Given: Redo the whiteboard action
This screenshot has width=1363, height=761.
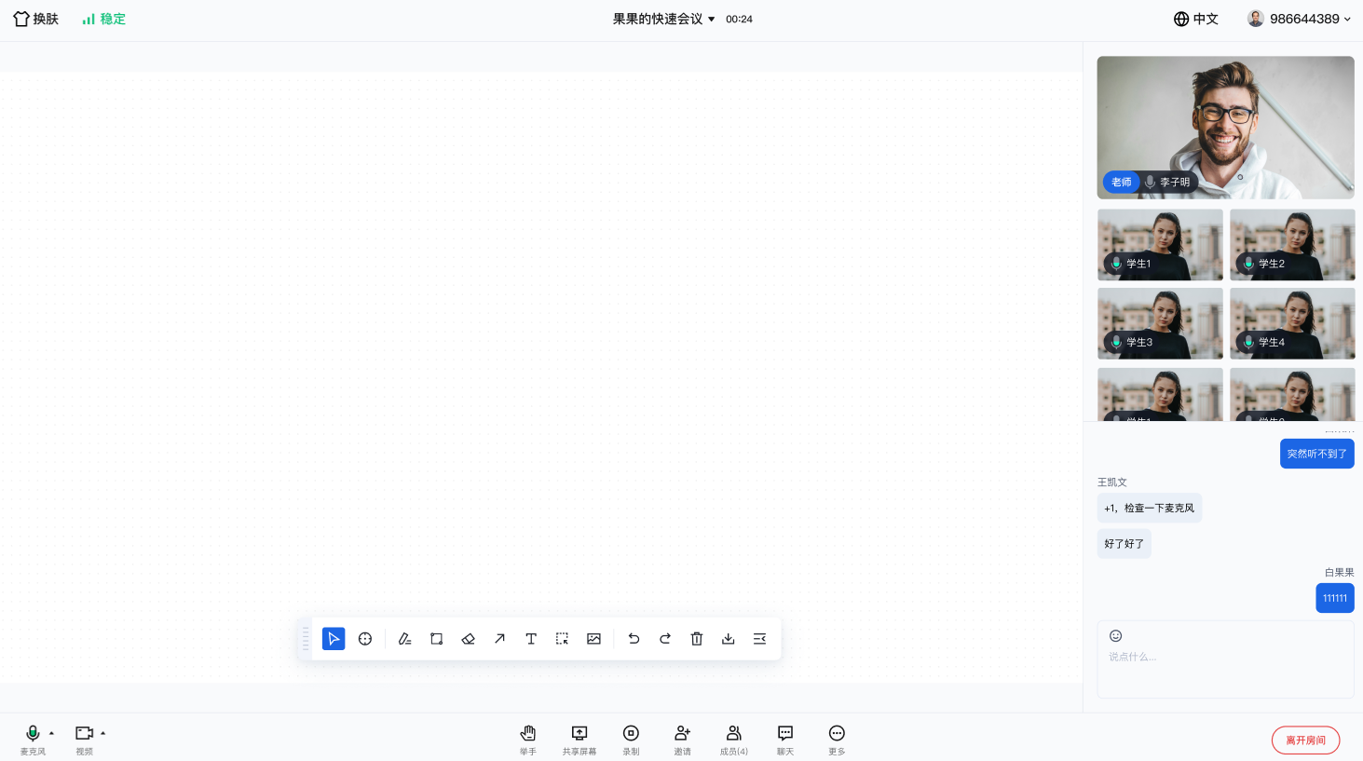Looking at the screenshot, I should point(665,639).
